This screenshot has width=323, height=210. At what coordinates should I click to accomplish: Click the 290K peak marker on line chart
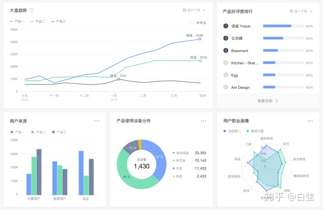pyautogui.click(x=201, y=61)
